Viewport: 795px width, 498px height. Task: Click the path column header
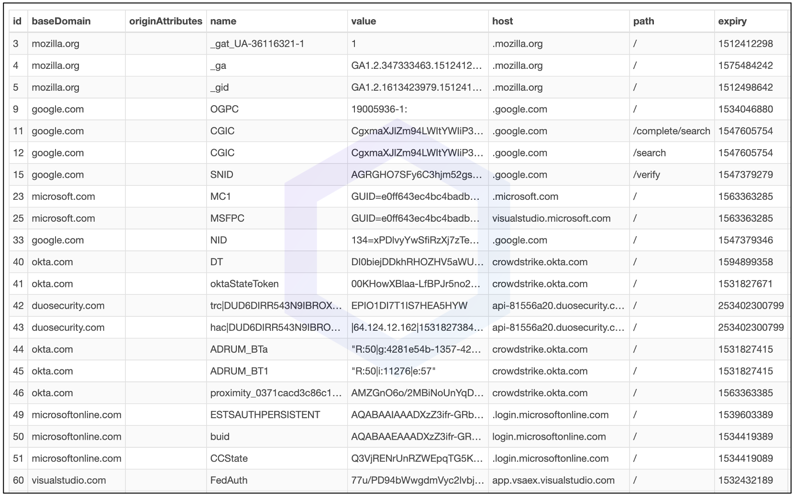(643, 22)
